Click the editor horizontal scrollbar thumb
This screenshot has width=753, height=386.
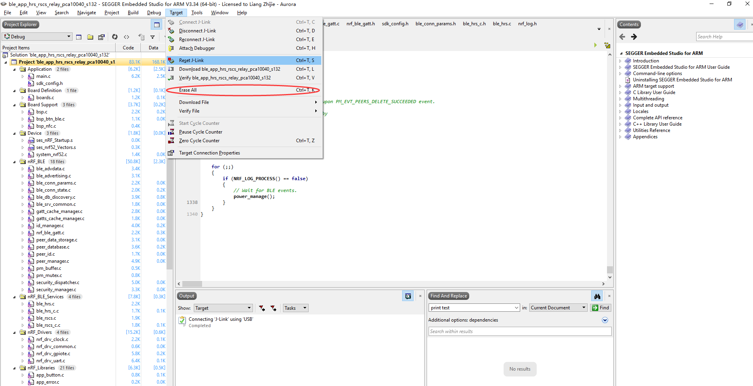point(192,284)
